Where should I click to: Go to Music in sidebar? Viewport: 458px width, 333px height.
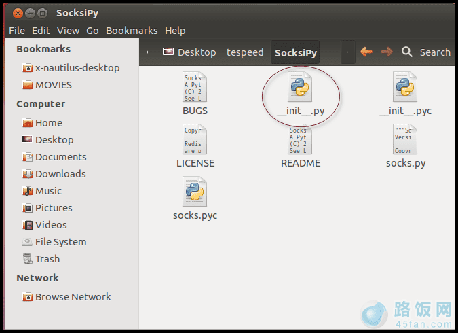pyautogui.click(x=48, y=191)
